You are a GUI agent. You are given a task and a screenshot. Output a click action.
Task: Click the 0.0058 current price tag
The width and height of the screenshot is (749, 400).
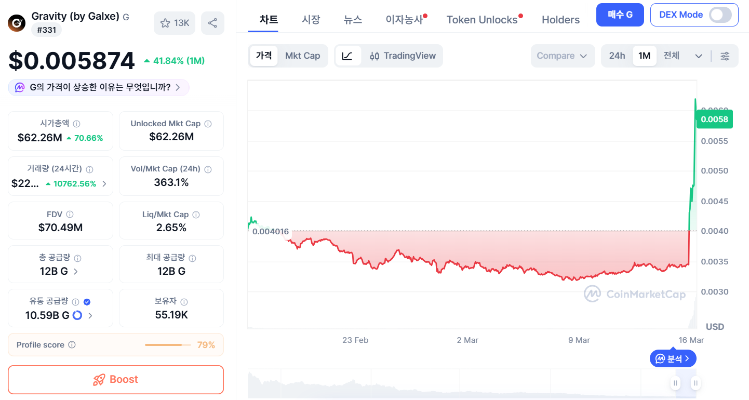point(715,119)
